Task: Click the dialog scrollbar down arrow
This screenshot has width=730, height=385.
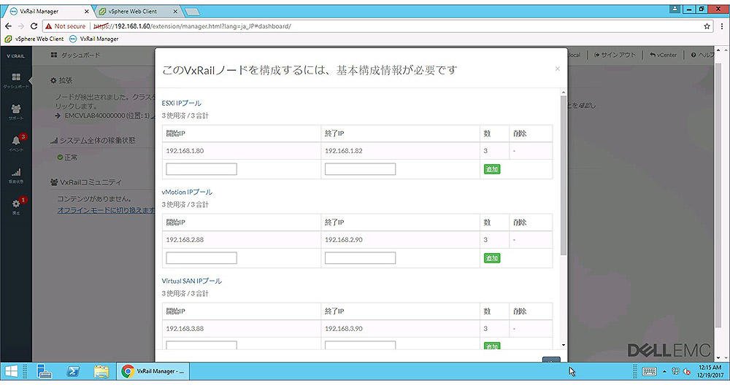Action: coord(564,346)
